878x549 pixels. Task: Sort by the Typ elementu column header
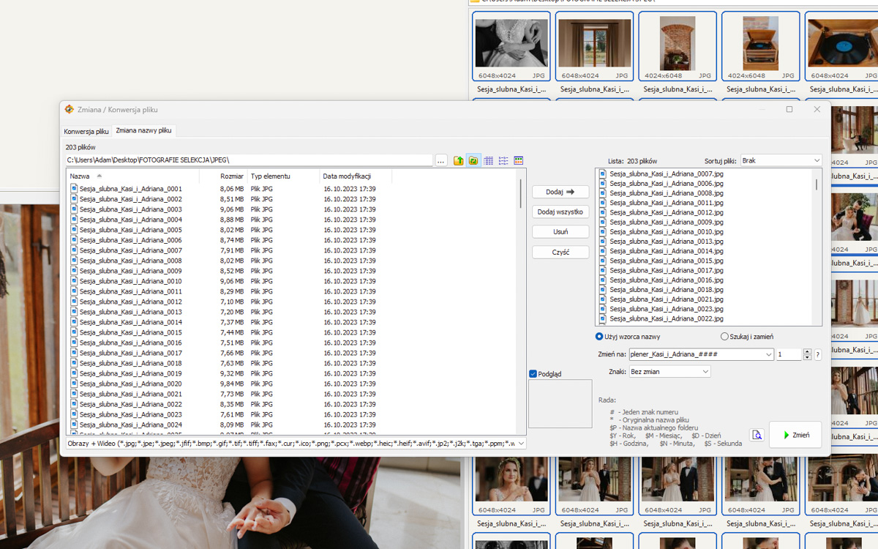point(283,176)
